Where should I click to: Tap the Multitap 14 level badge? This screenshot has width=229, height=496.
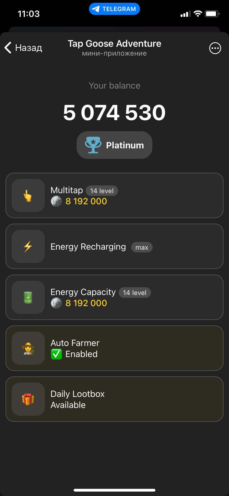pos(102,191)
